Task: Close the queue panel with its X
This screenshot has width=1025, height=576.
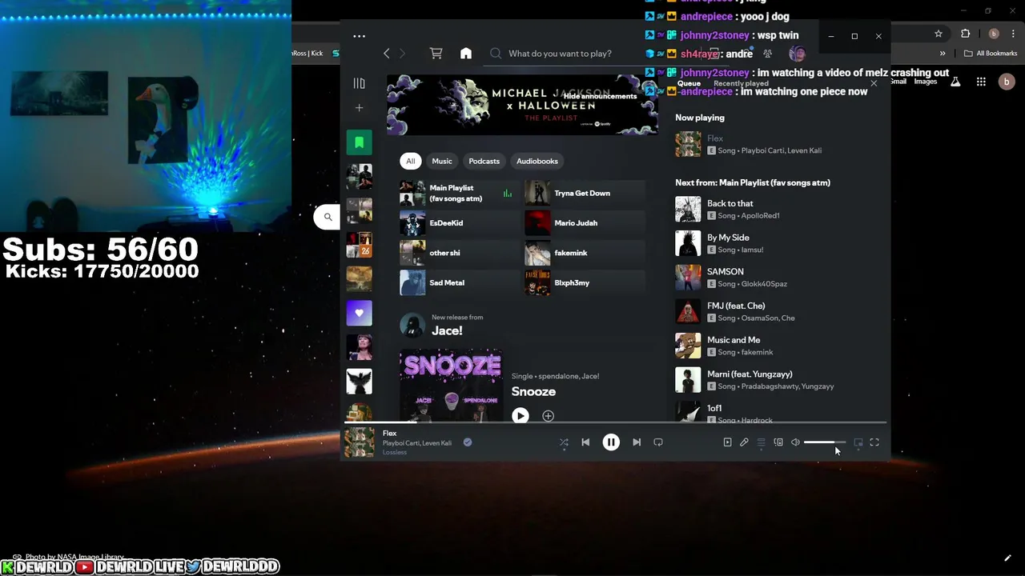Action: click(x=874, y=83)
